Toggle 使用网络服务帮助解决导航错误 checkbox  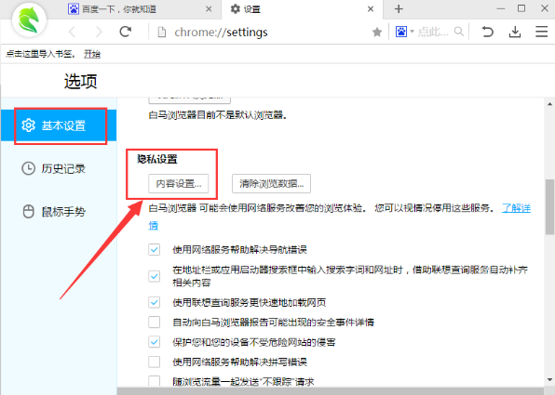coord(154,249)
